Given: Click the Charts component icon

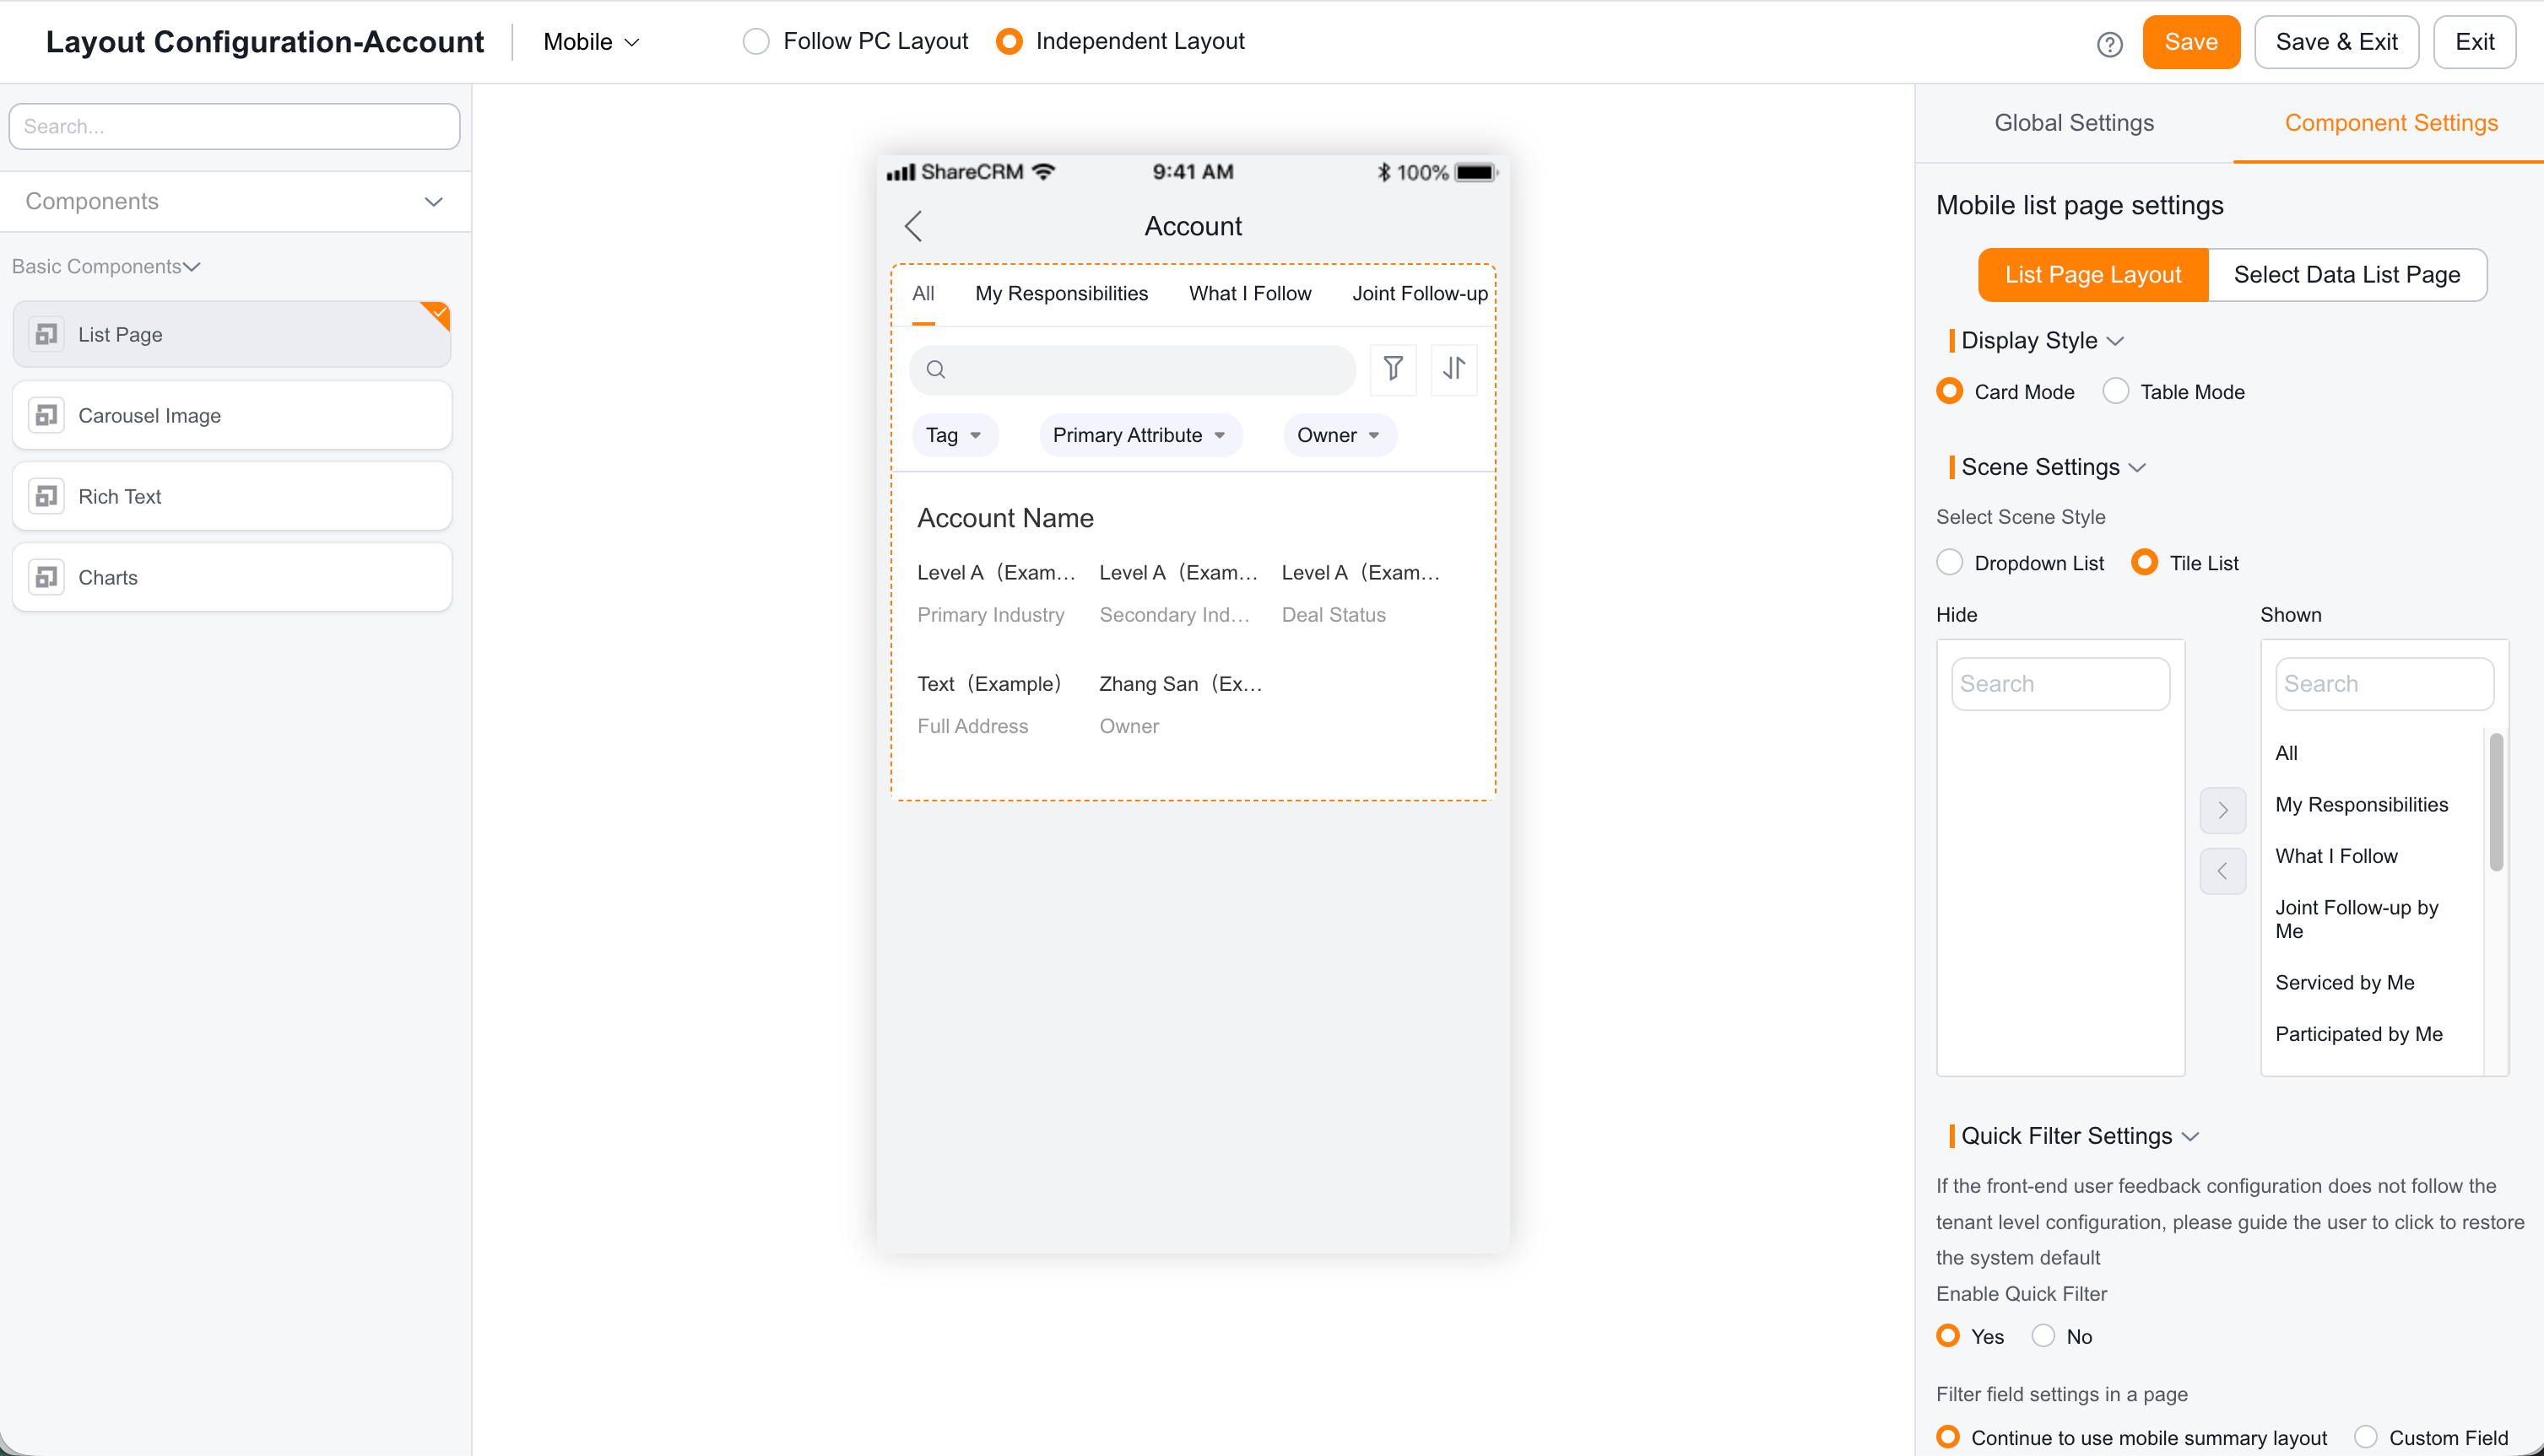Looking at the screenshot, I should [x=46, y=577].
